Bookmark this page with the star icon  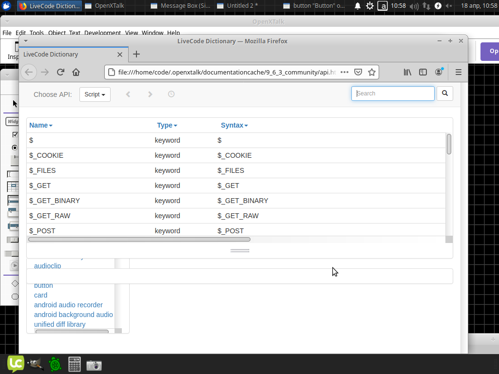click(372, 72)
